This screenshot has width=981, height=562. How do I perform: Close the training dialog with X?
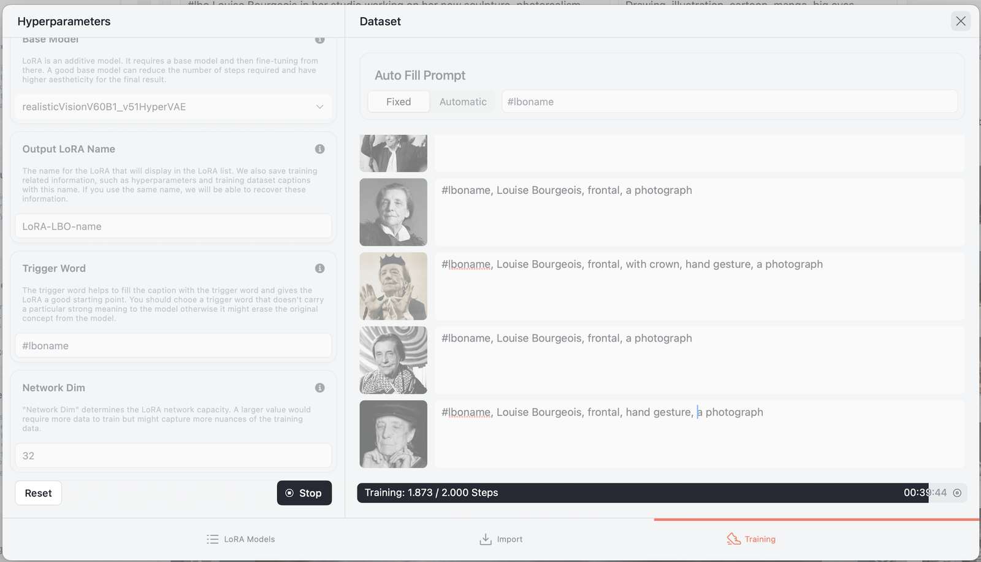pos(960,21)
